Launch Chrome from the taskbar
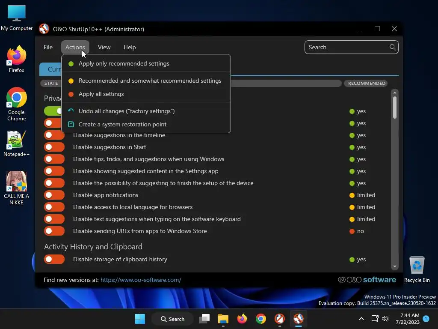 click(261, 319)
